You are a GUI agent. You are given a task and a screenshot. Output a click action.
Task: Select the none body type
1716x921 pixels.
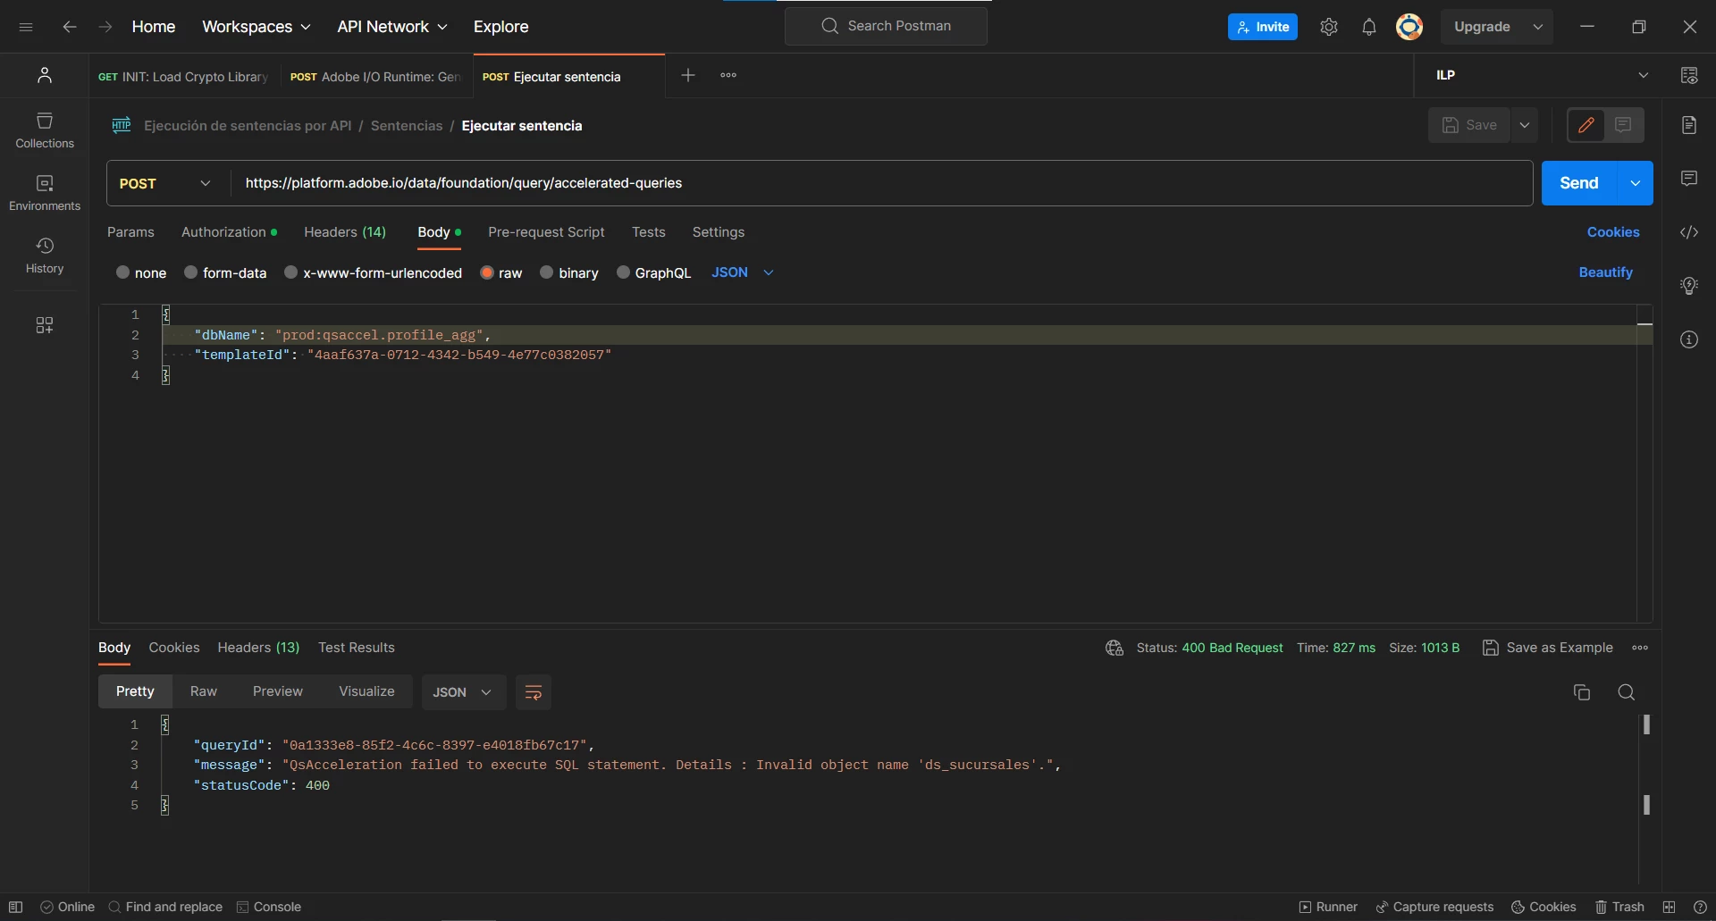pos(141,272)
